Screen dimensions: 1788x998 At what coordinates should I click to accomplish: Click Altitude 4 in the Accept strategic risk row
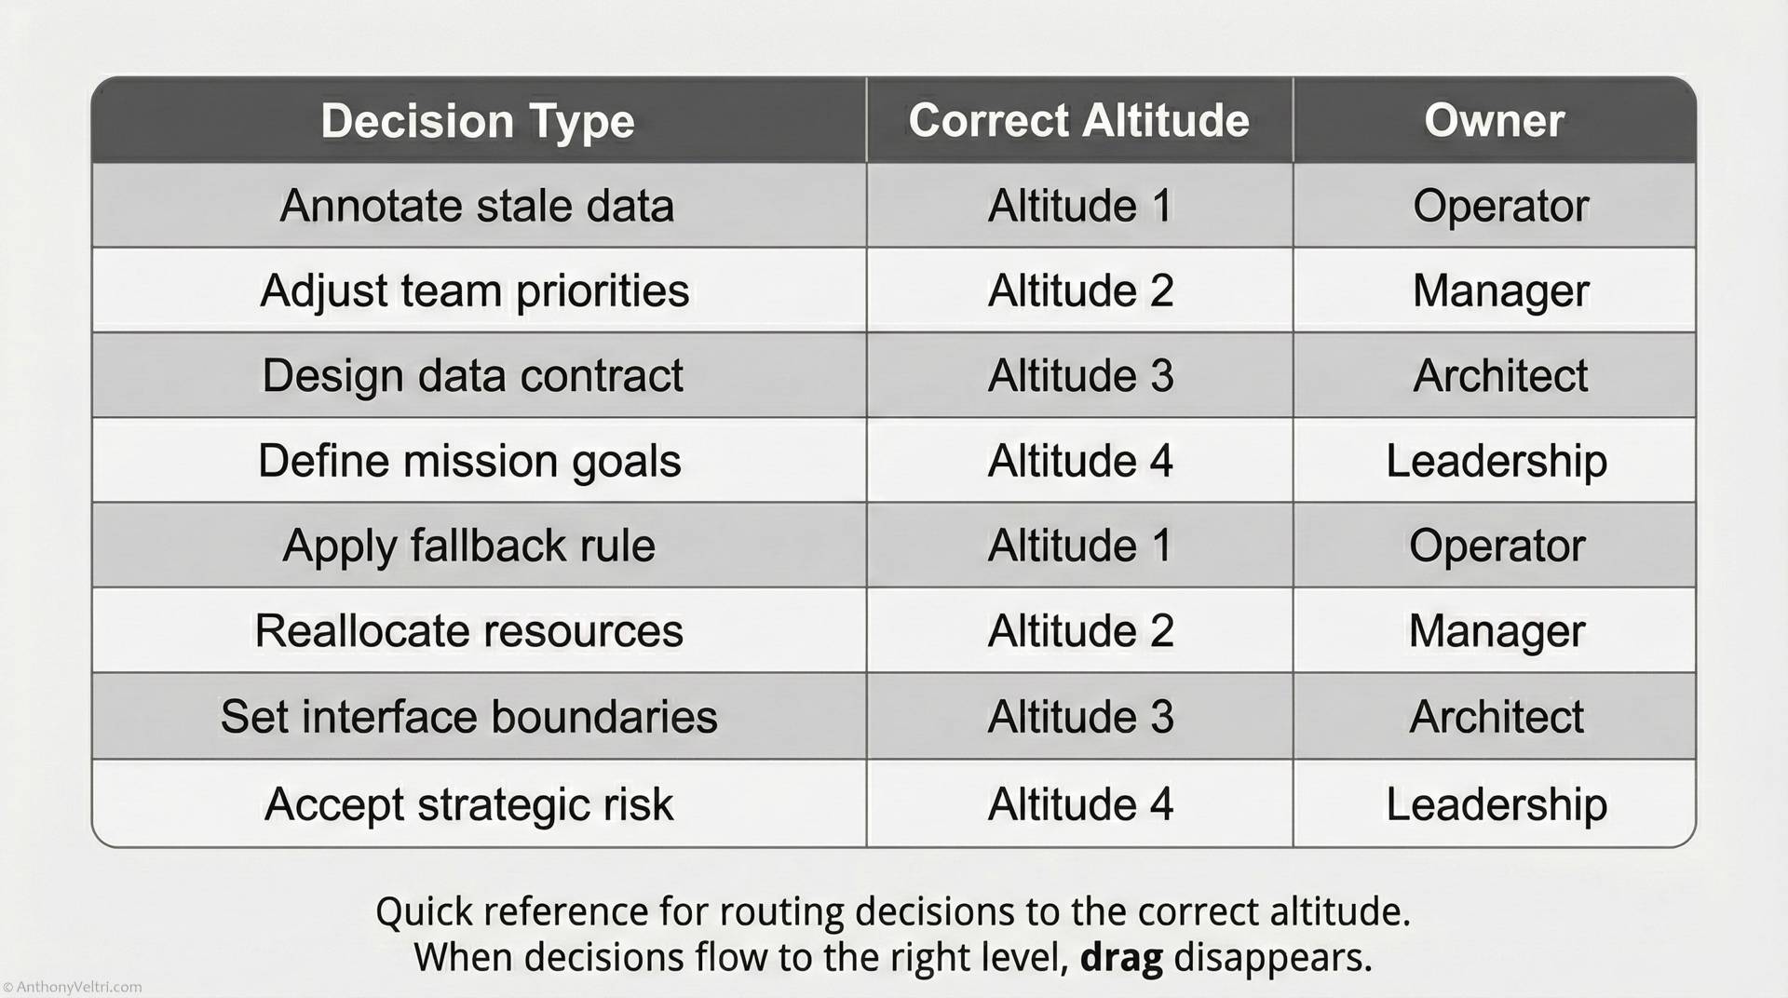click(x=1080, y=804)
